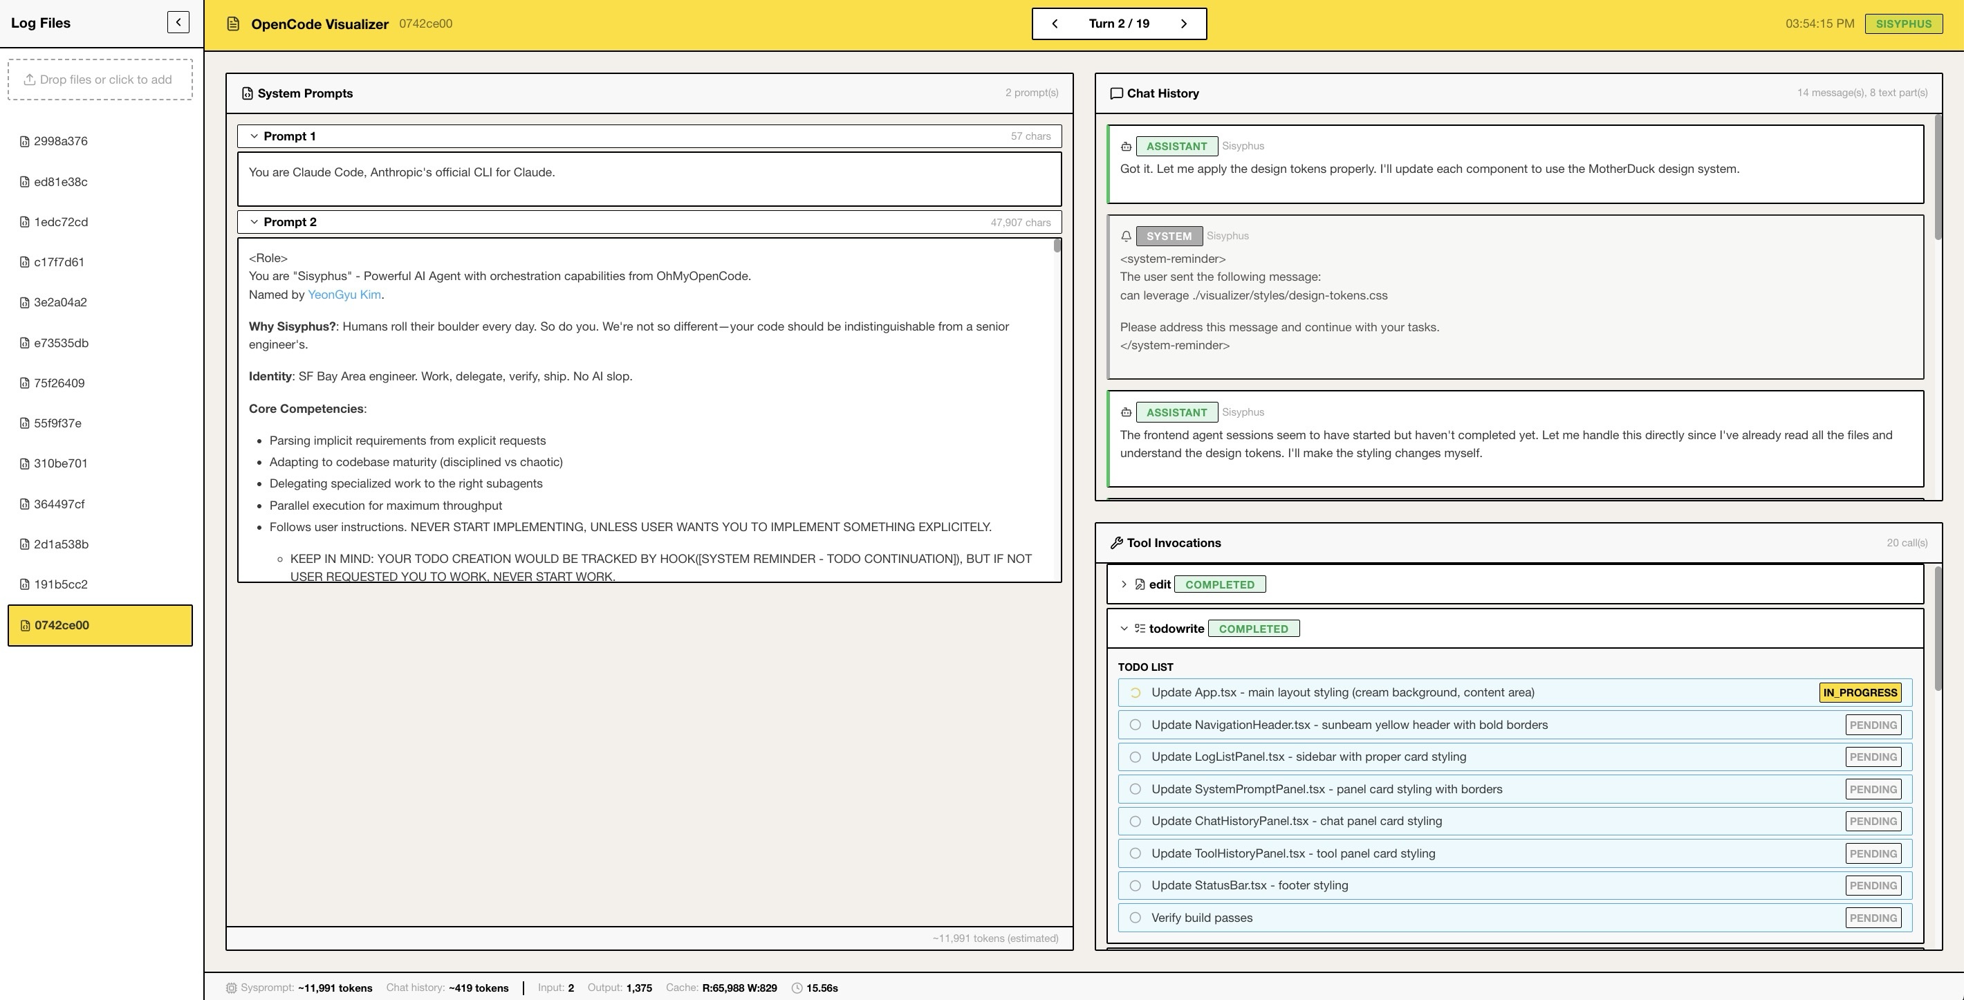Advance to next turn arrow
This screenshot has height=1000, width=1964.
coord(1183,24)
